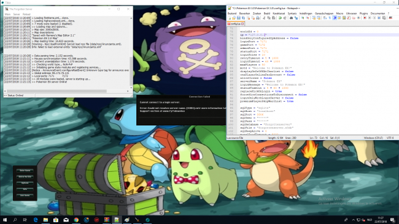Toggle the highlighted Indent Guide icon
Viewport: 399px width, 224px height.
(335, 18)
